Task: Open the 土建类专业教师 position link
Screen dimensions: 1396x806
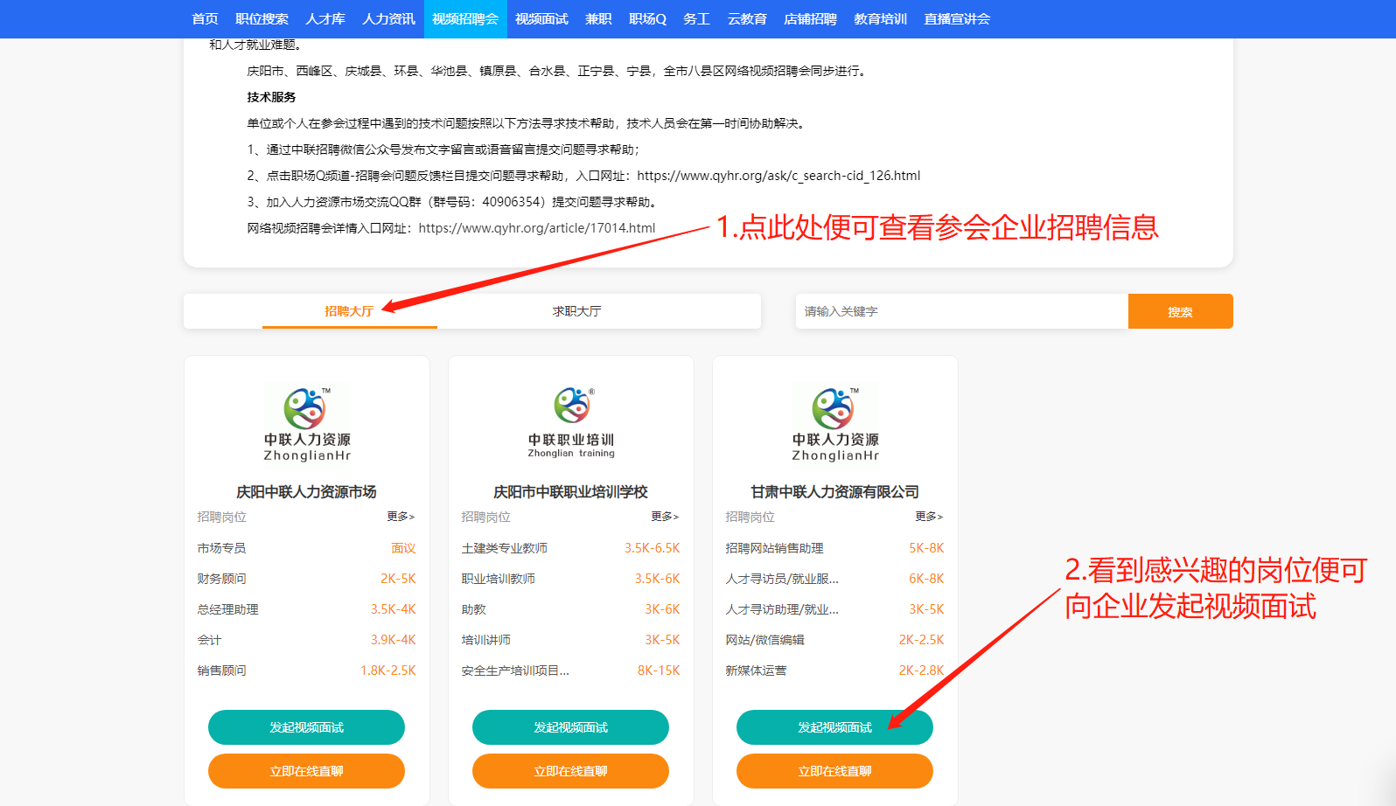Action: tap(505, 548)
